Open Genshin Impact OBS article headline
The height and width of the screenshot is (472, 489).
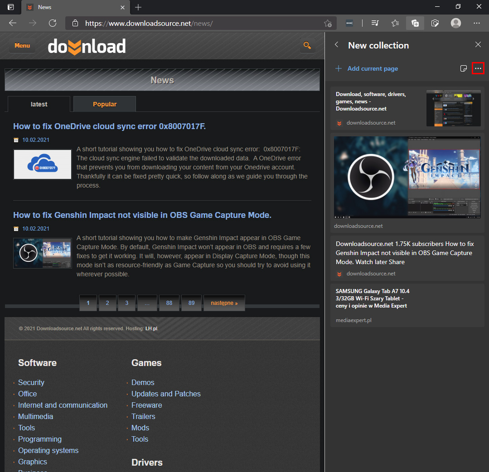tap(142, 215)
